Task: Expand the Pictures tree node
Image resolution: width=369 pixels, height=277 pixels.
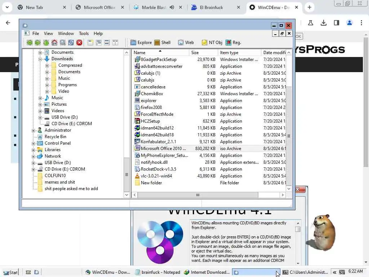Action: click(x=40, y=104)
